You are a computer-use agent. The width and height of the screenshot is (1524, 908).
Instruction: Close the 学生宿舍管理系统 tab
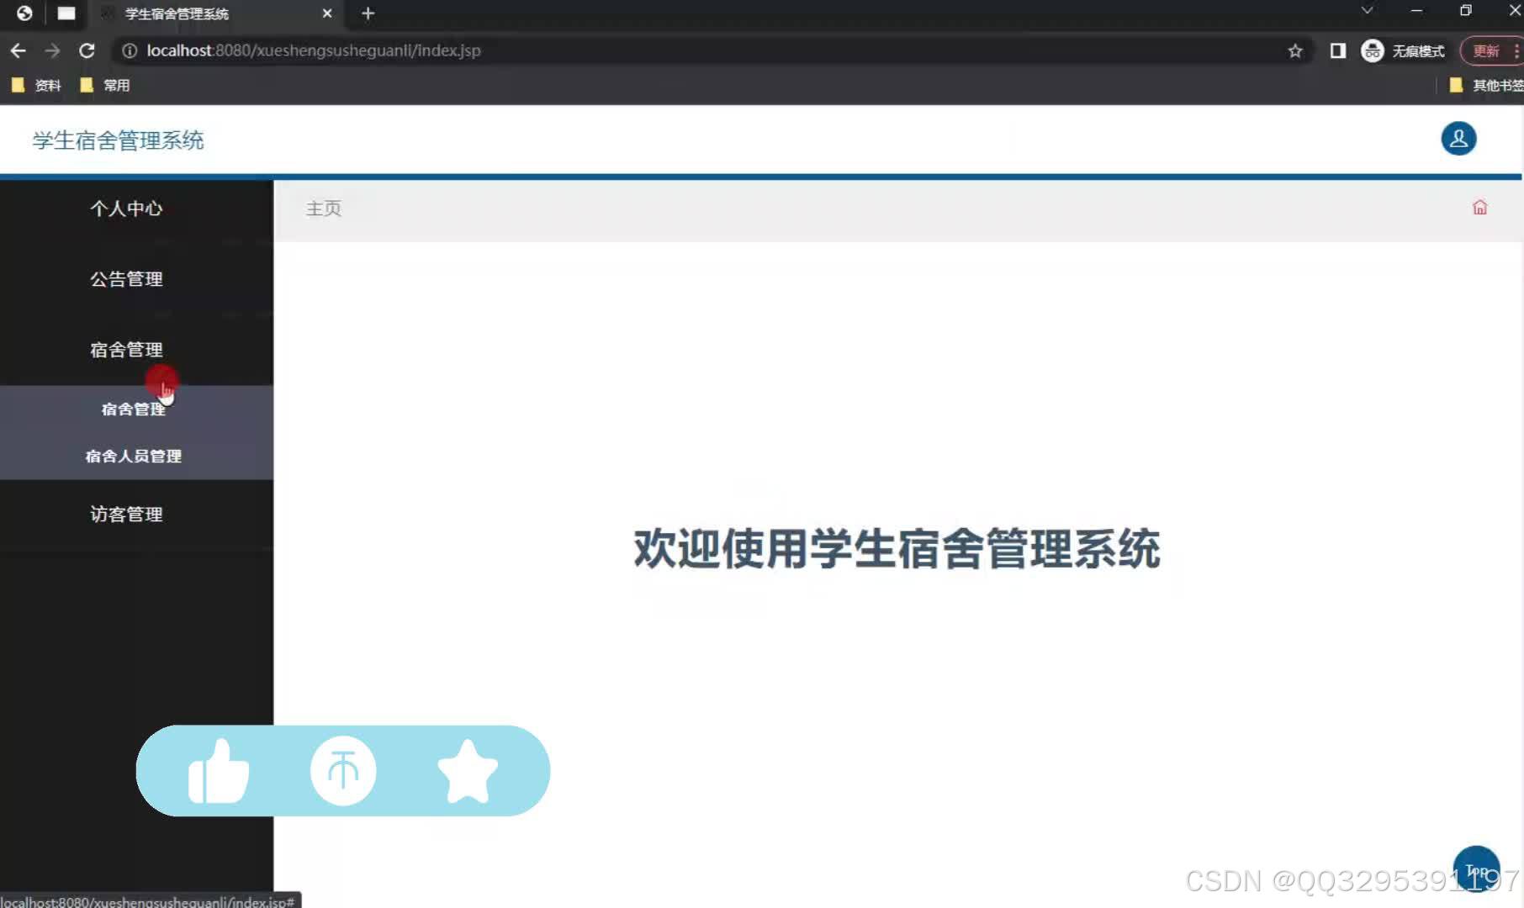point(327,13)
